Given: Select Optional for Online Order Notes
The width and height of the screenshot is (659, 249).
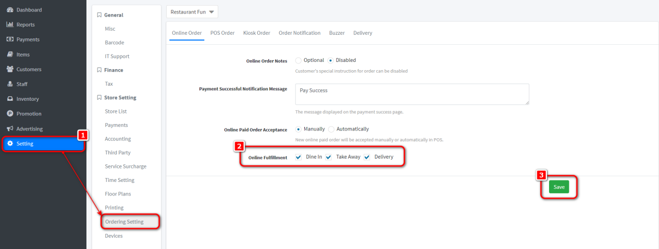Looking at the screenshot, I should (299, 60).
